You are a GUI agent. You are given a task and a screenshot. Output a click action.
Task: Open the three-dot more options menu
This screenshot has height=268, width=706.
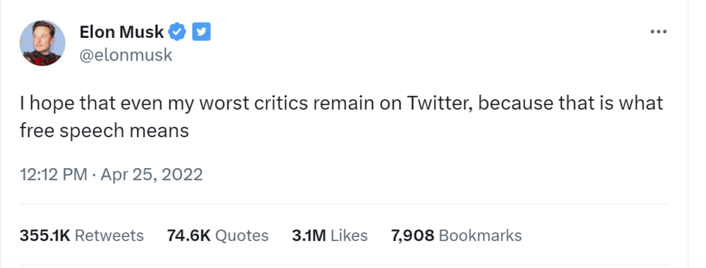658,32
